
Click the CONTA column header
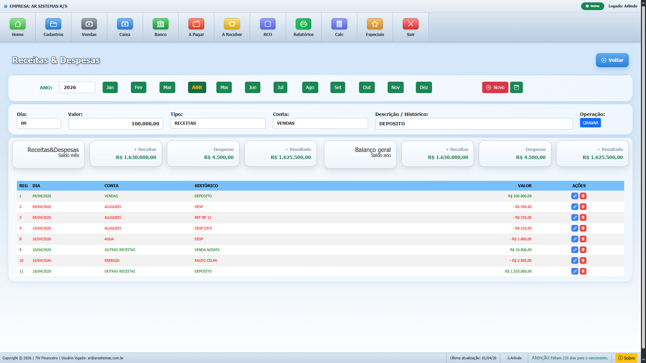tap(111, 186)
